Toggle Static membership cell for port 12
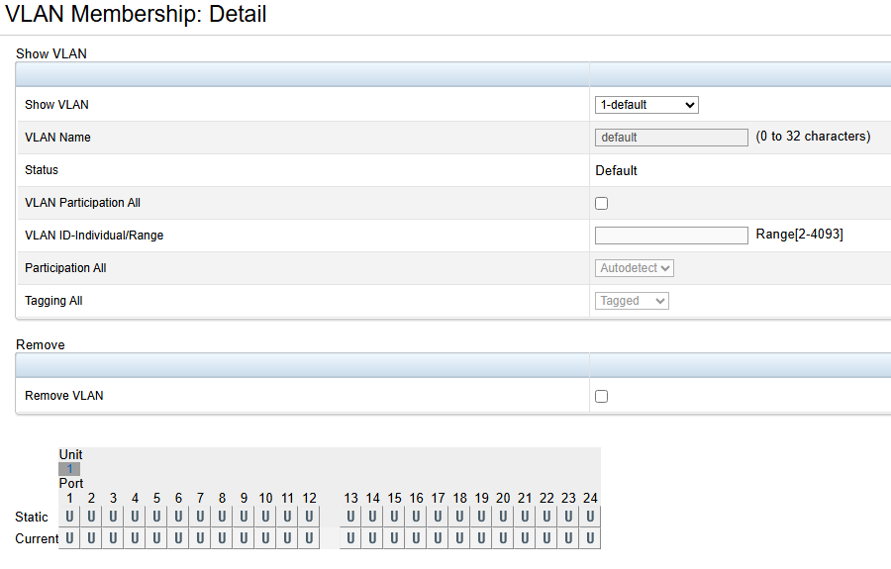The image size is (891, 569). 309,517
